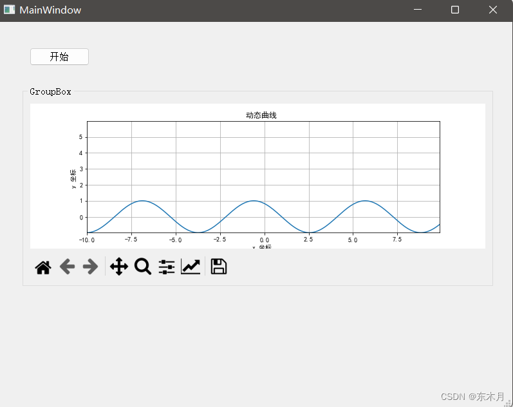Click the MainWindow app icon in title bar
513x407 pixels.
(x=9, y=10)
